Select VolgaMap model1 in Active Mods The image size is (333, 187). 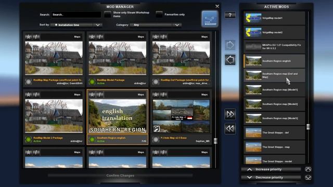point(274,18)
